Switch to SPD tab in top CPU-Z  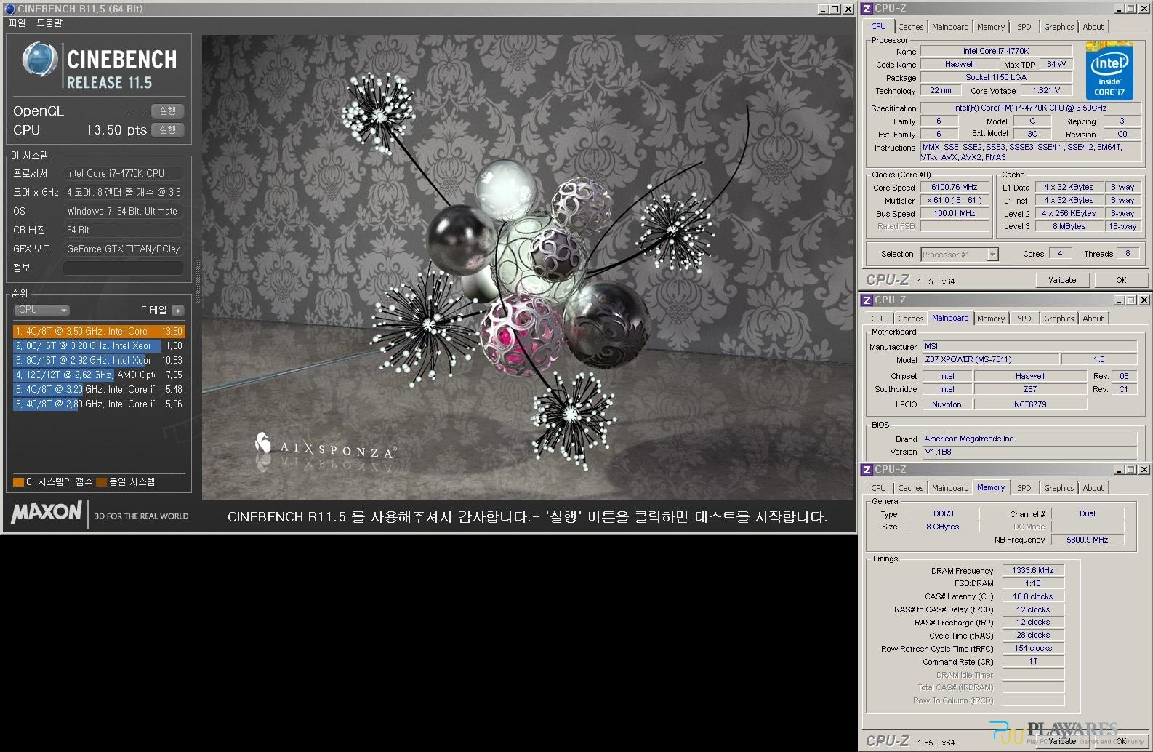point(1024,27)
